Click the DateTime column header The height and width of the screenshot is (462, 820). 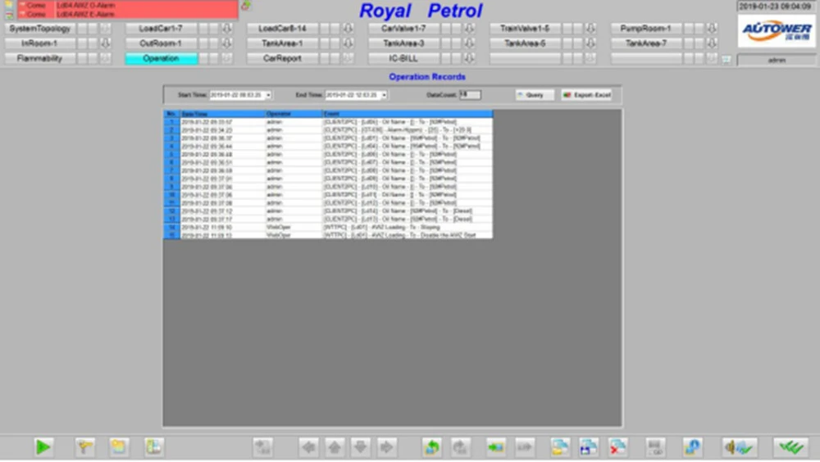pos(223,113)
